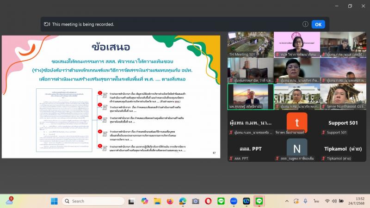The image size is (370, 208).
Task: Switch input language via ไทย indicator
Action: click(x=316, y=201)
